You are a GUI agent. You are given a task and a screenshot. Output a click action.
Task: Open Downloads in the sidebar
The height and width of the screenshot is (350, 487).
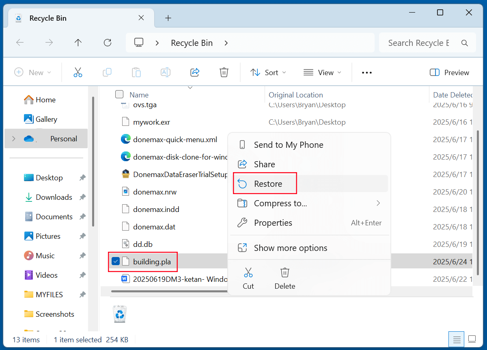54,197
